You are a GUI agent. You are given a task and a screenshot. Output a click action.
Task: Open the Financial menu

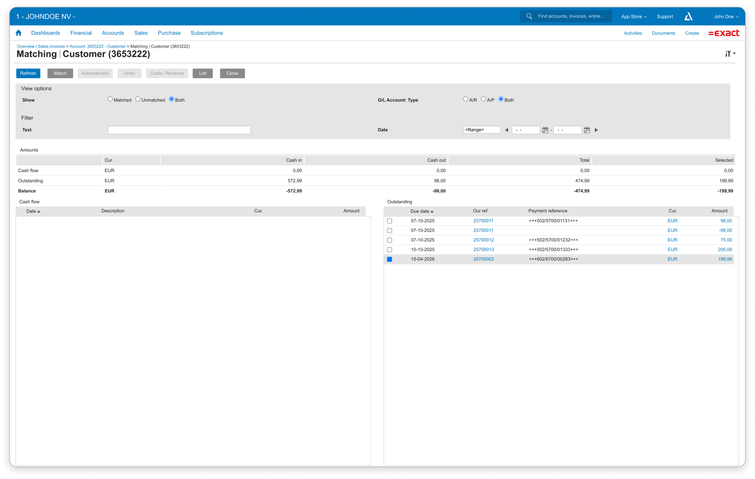pyautogui.click(x=81, y=33)
